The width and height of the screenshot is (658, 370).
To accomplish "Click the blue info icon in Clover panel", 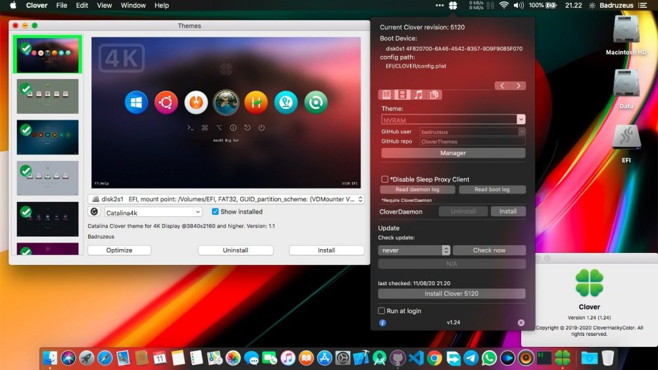I will (382, 323).
